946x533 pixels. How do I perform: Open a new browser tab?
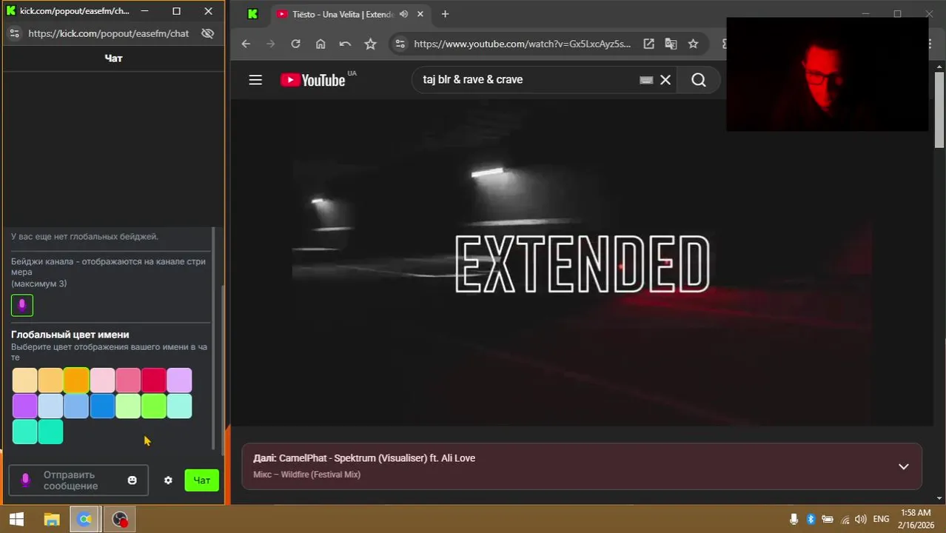tap(445, 14)
